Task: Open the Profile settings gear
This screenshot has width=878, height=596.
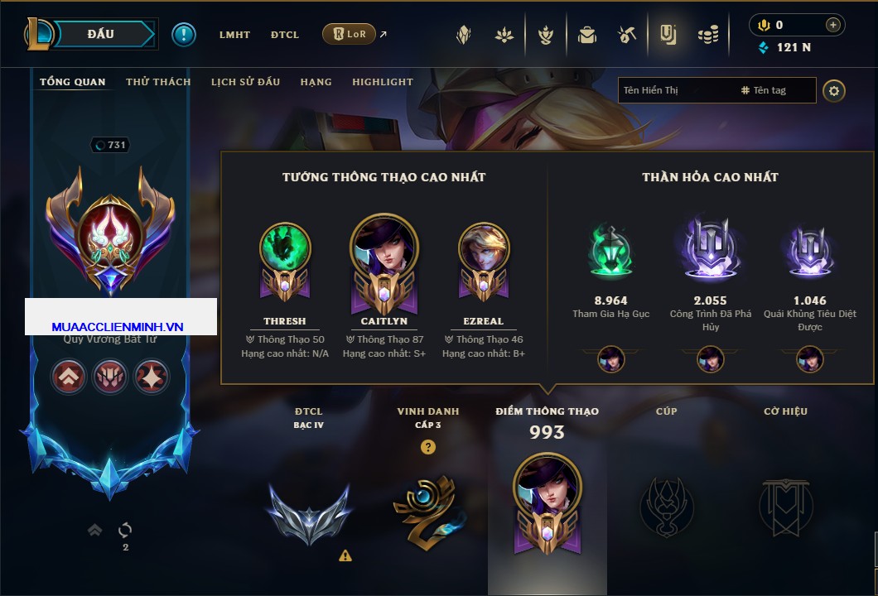Action: (x=834, y=91)
